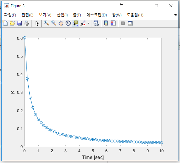Create a new figure with toolbar icon

pyautogui.click(x=5, y=23)
